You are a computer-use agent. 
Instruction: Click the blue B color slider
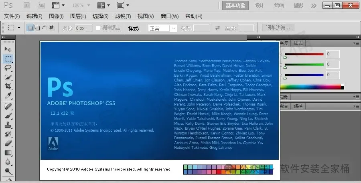304,75
